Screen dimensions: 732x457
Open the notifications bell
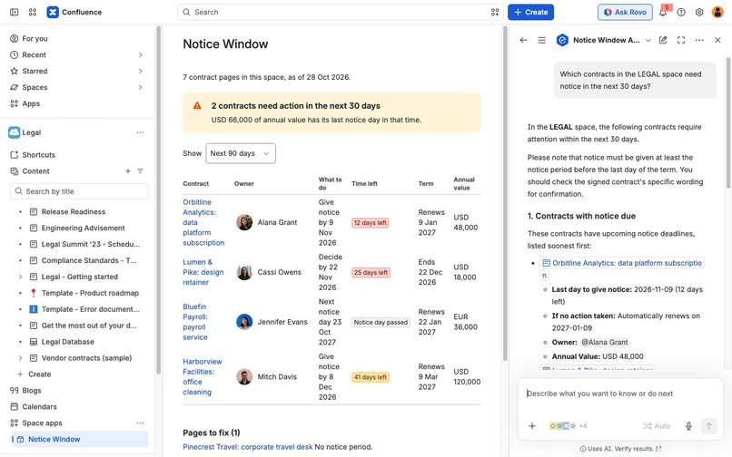pos(662,12)
